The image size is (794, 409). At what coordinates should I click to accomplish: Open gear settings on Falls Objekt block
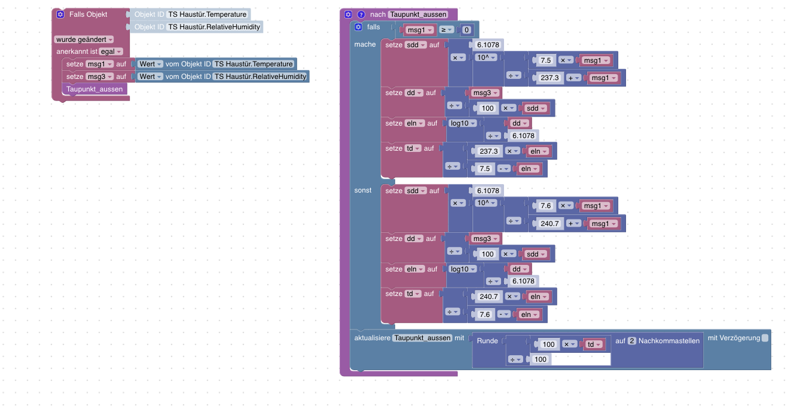pos(60,14)
